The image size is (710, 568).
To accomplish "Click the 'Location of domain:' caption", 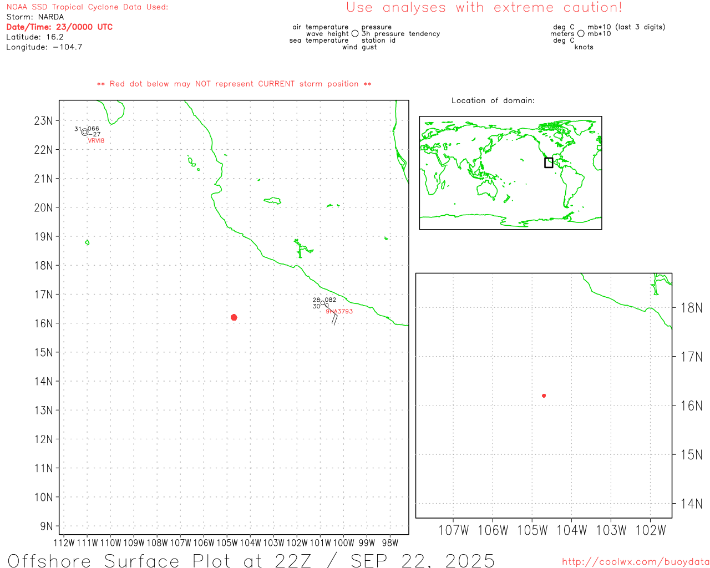I will pyautogui.click(x=493, y=100).
